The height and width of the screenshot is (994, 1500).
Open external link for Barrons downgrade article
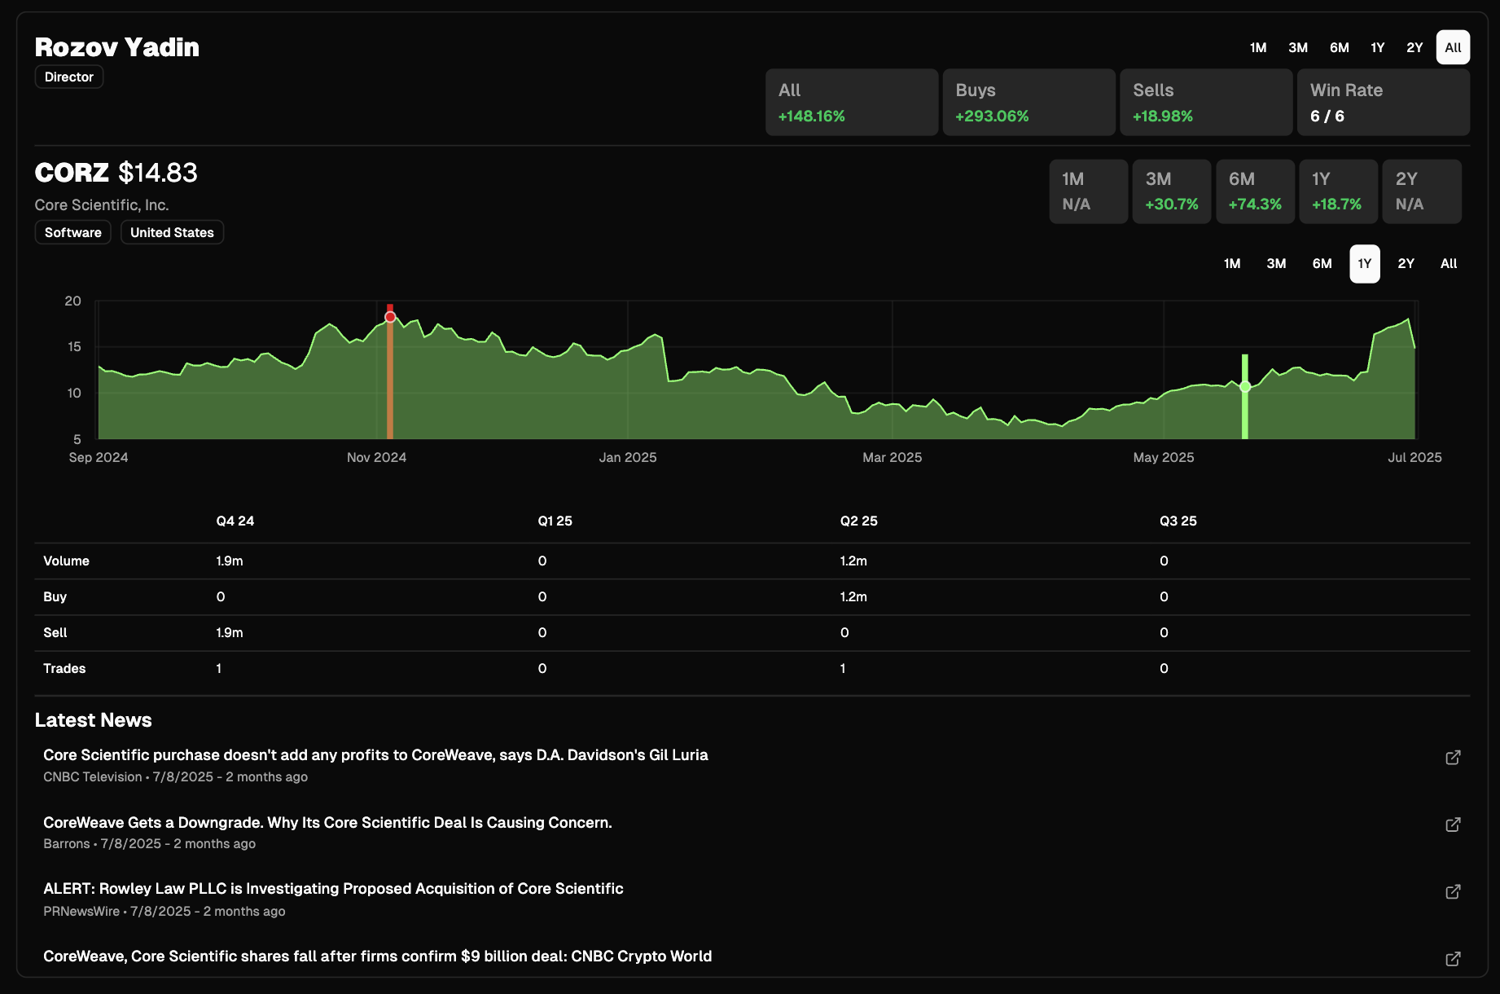pyautogui.click(x=1453, y=825)
